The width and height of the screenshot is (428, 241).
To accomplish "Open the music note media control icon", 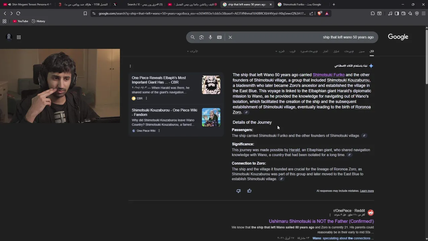I will click(x=390, y=13).
